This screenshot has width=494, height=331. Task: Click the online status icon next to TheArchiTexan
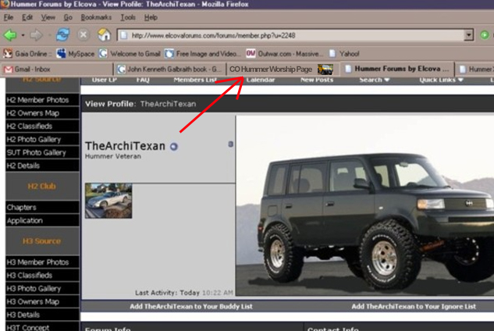(174, 147)
